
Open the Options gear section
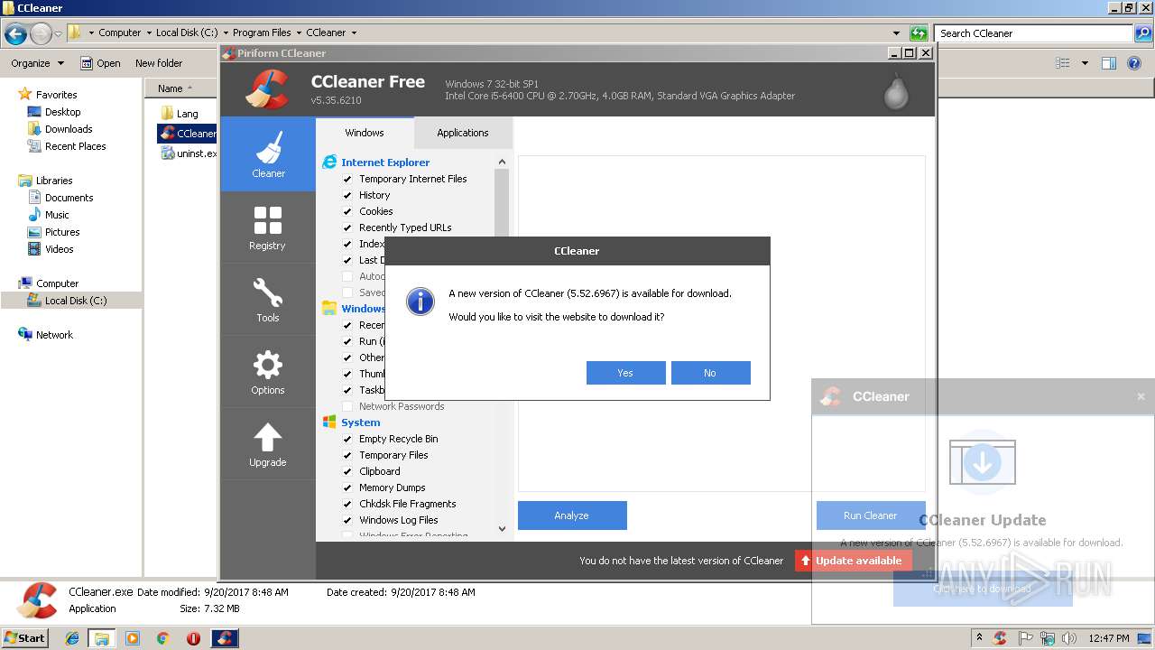click(x=268, y=372)
